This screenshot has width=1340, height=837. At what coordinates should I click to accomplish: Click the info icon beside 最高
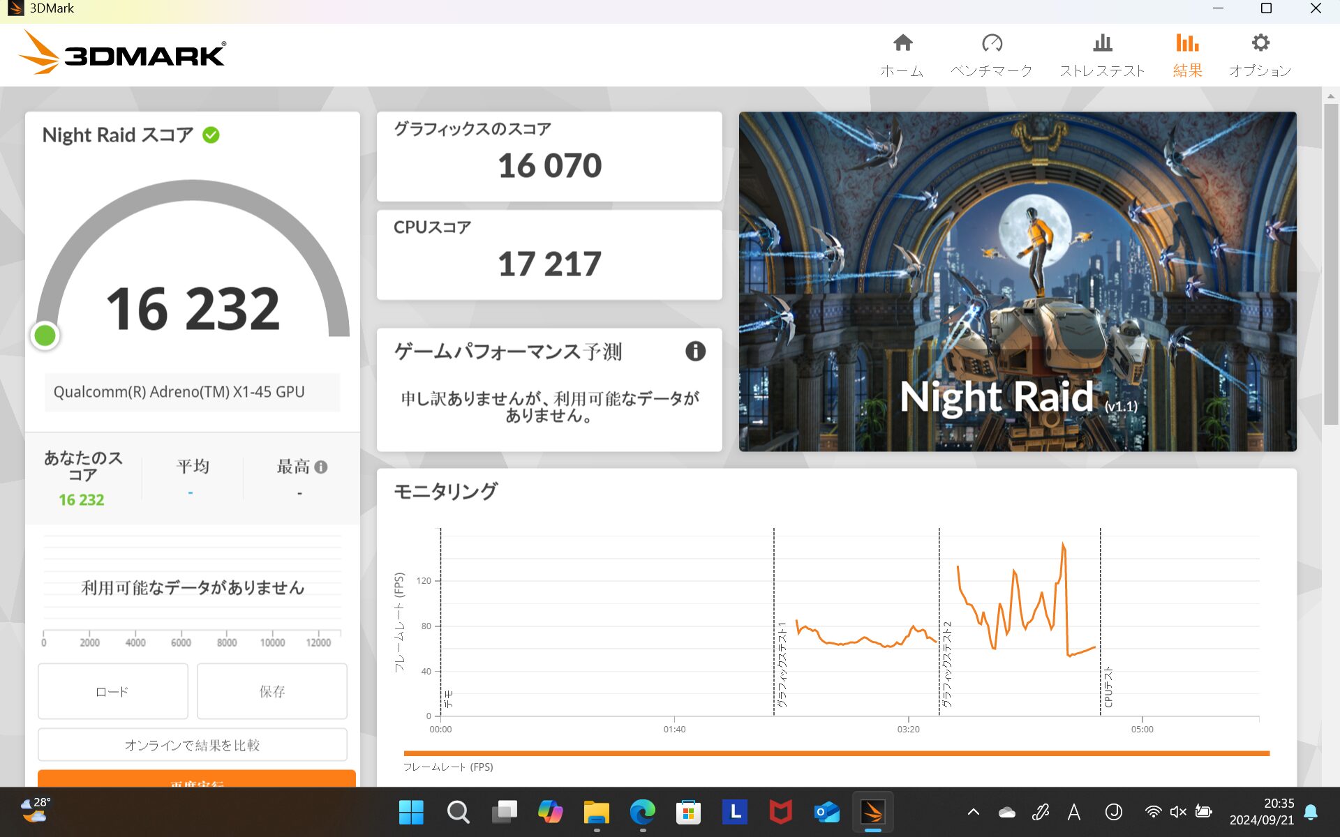(x=321, y=467)
